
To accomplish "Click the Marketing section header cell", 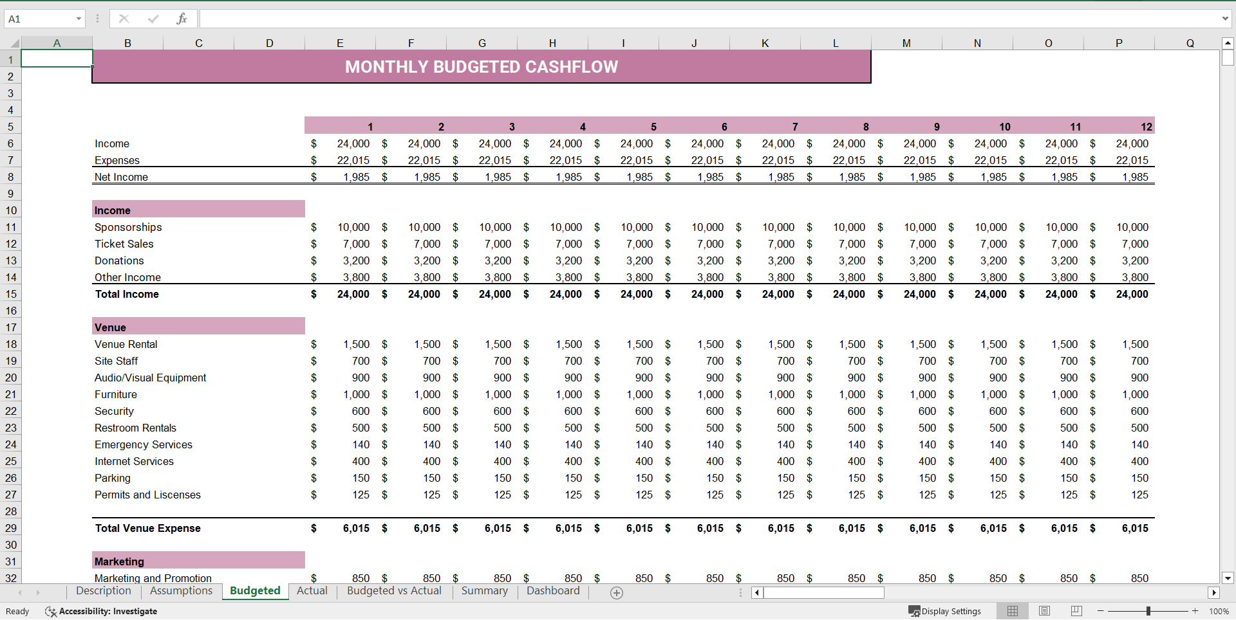I will tap(198, 561).
